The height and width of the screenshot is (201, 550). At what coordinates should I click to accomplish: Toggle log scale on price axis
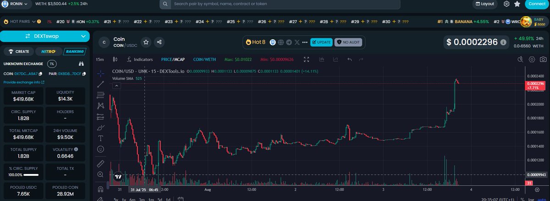531,199
